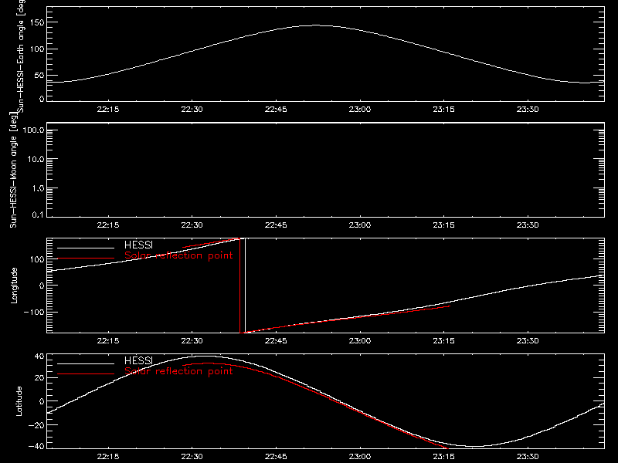Click the 10.0 tick on the Moon angle plot

pos(36,160)
